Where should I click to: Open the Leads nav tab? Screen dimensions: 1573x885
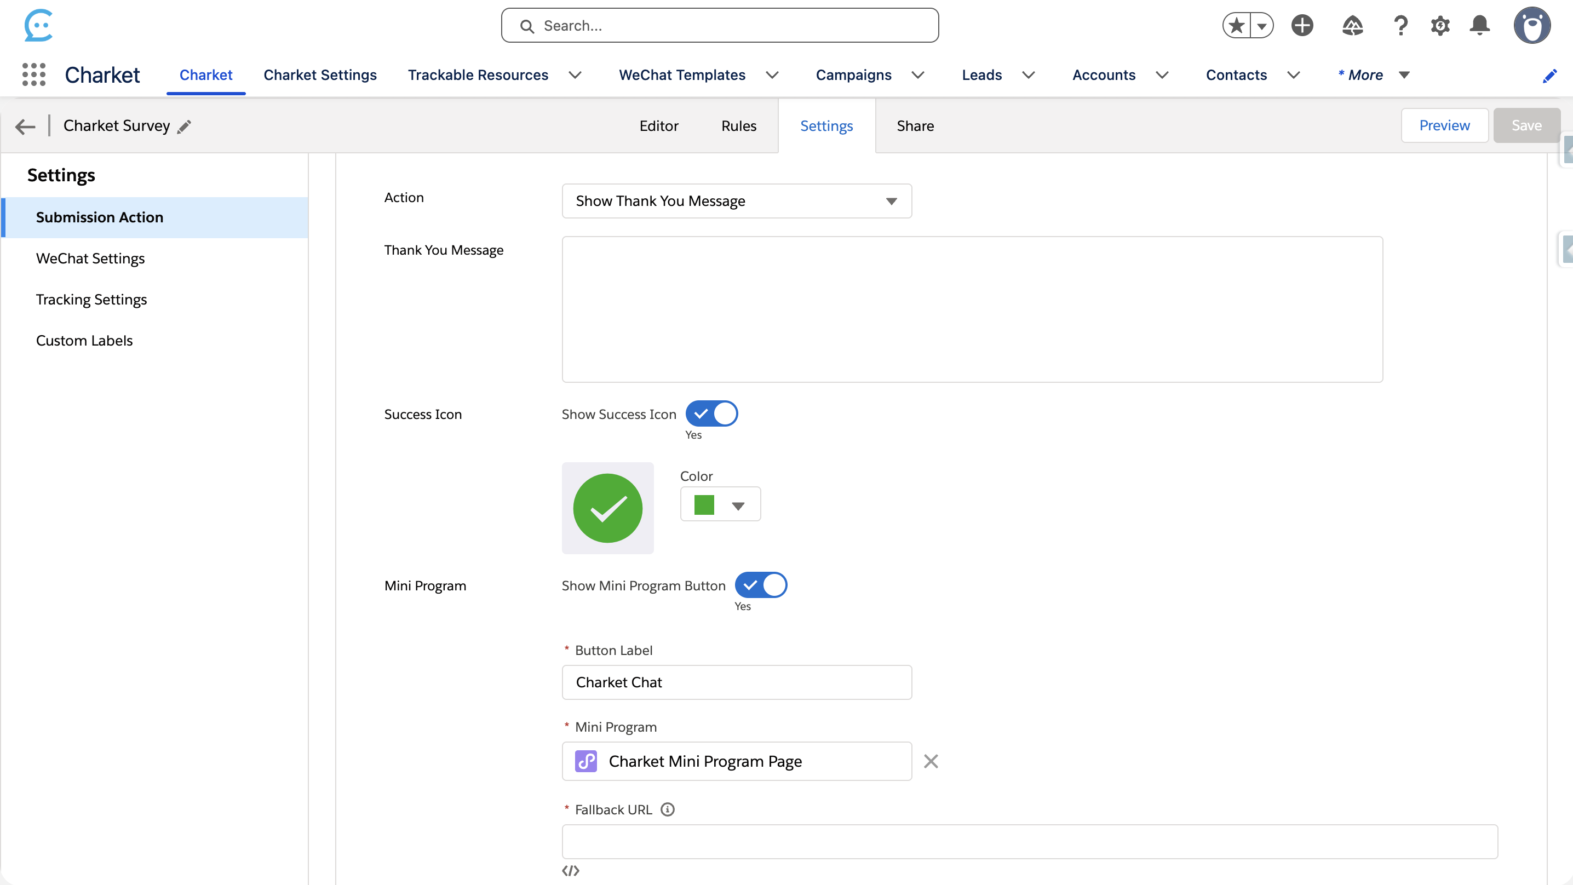[981, 75]
